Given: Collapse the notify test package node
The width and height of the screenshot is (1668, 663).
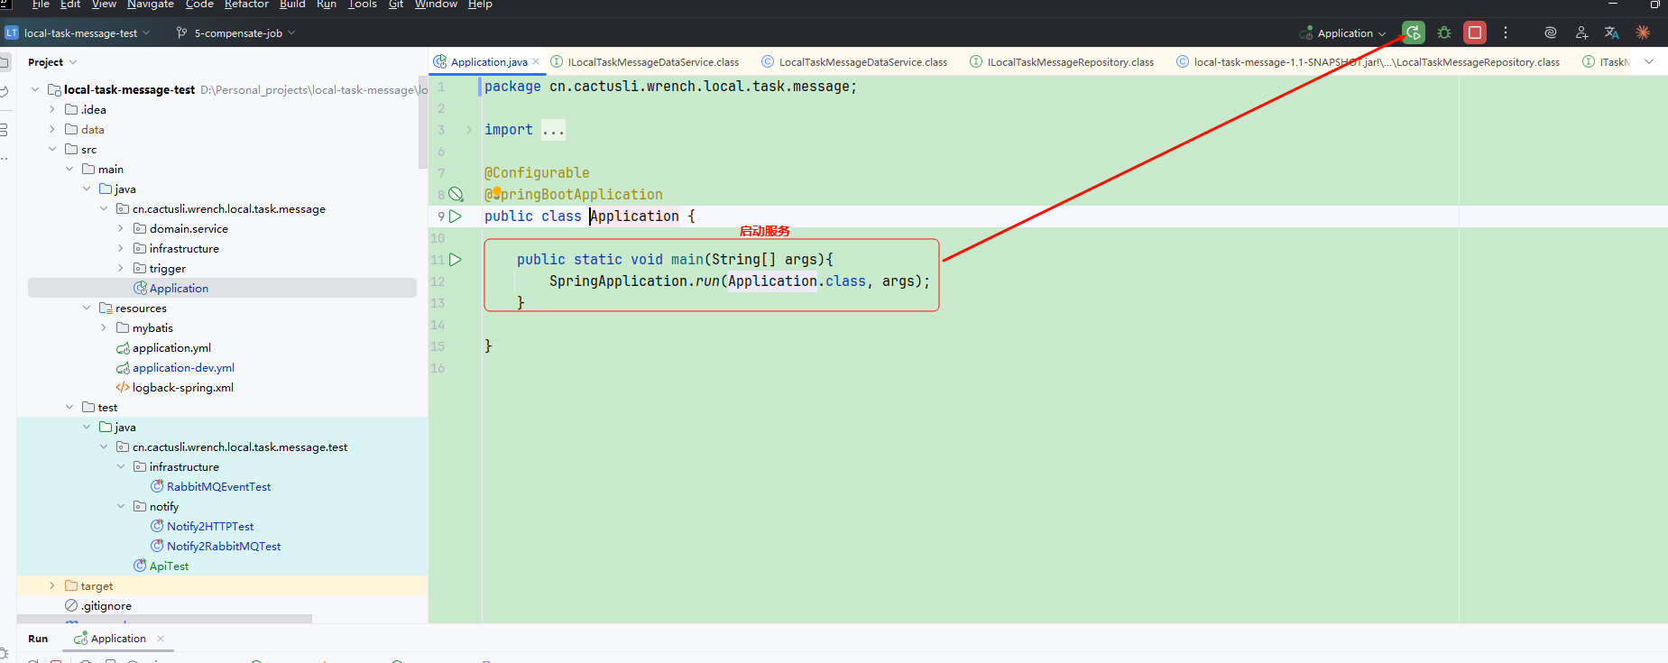Looking at the screenshot, I should (x=121, y=507).
